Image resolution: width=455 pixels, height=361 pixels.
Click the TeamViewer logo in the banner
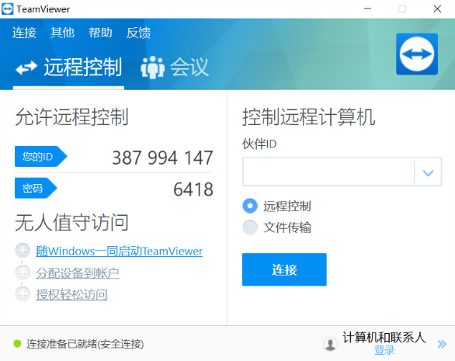417,54
